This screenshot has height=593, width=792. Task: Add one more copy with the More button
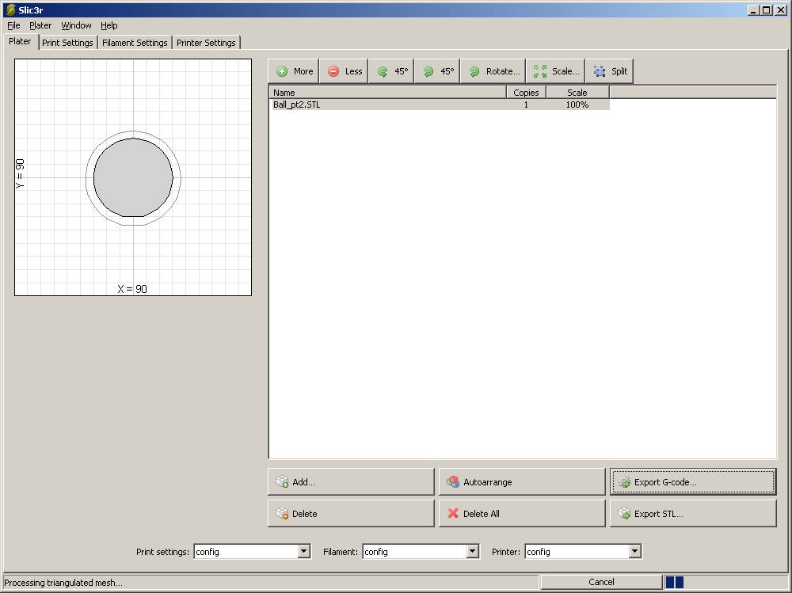[x=294, y=71]
